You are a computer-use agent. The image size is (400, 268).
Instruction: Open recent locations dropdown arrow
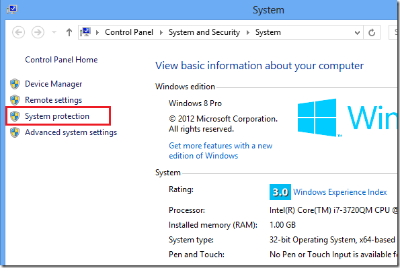pyautogui.click(x=54, y=32)
